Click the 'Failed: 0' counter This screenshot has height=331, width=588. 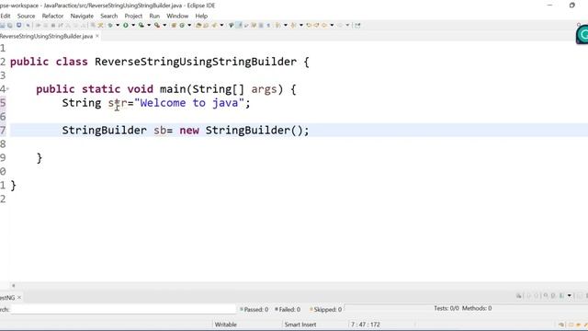pos(288,309)
